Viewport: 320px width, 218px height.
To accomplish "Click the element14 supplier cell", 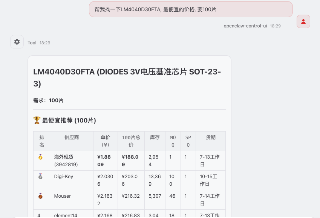I will coord(66,215).
